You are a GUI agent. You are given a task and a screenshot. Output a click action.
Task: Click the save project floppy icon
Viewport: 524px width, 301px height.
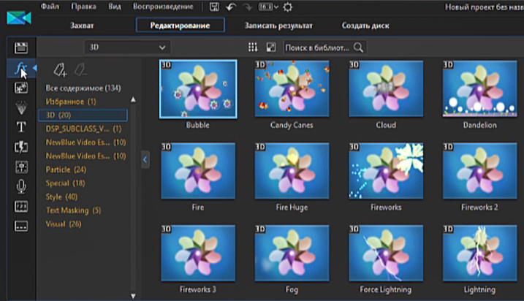214,7
